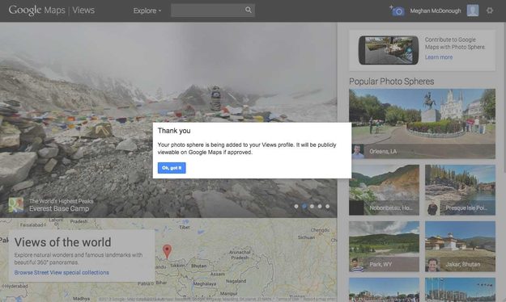The width and height of the screenshot is (506, 302).
Task: Open the Park, WY photo sphere
Action: click(384, 246)
